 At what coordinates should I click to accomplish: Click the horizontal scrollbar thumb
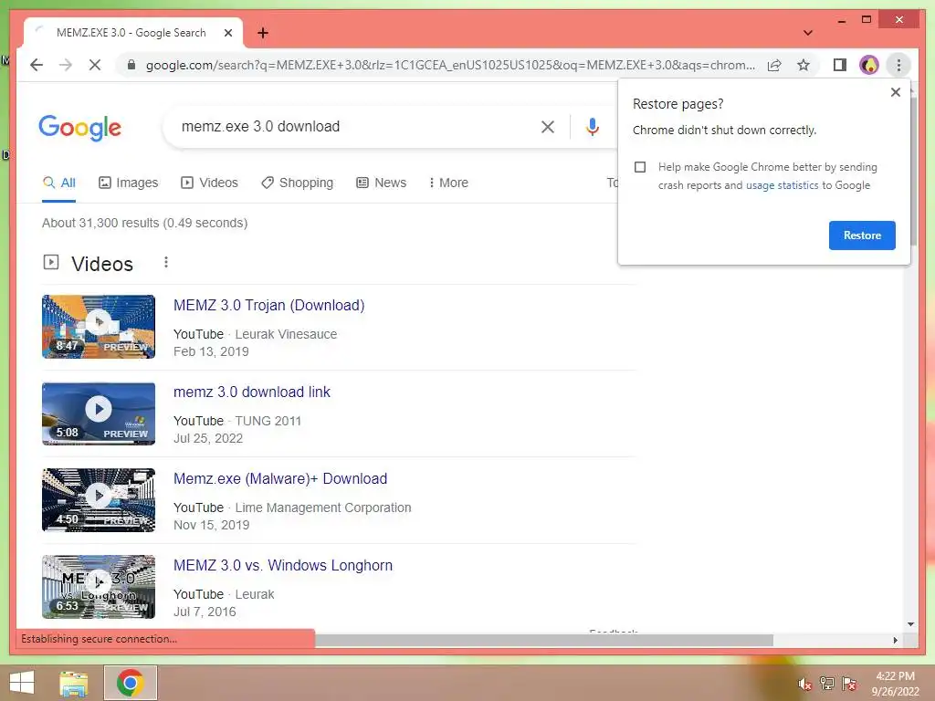point(544,640)
